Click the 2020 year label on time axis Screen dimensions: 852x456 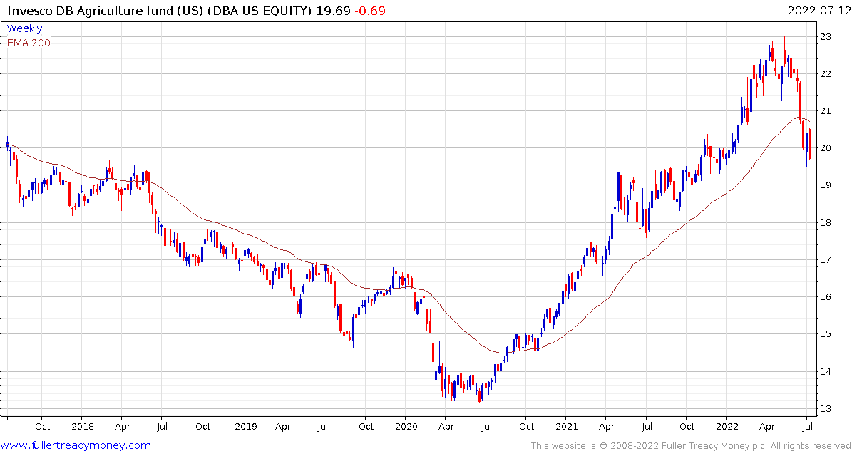(x=406, y=426)
